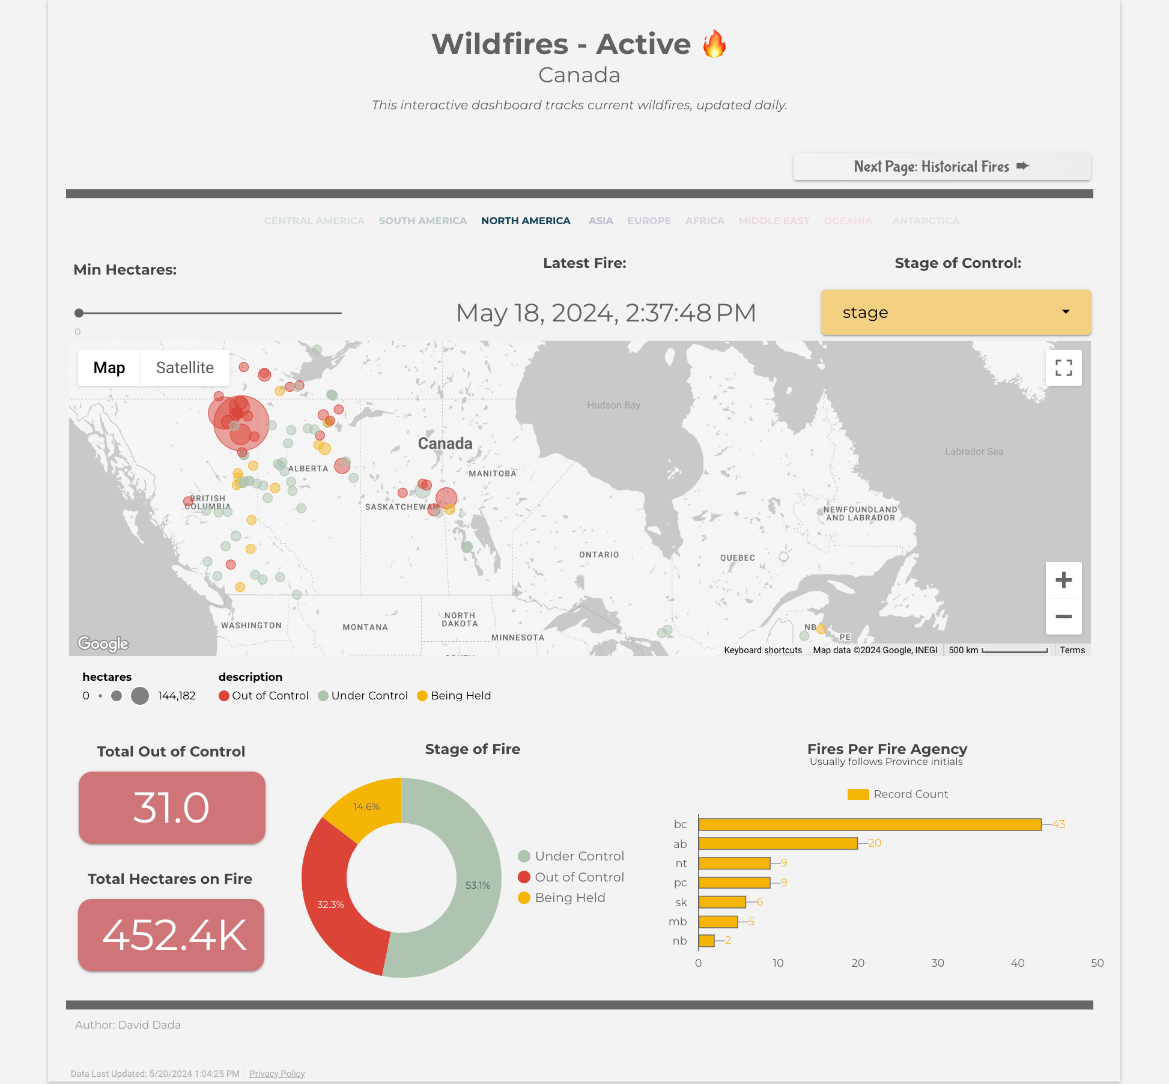Click the bc bar in agency chart

tap(869, 824)
